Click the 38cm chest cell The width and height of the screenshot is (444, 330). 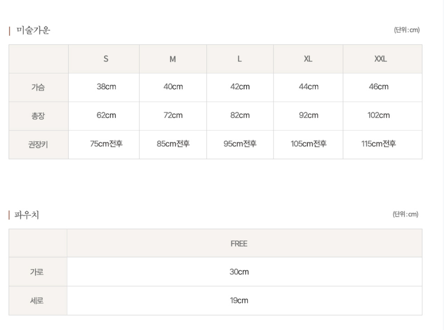pos(106,87)
